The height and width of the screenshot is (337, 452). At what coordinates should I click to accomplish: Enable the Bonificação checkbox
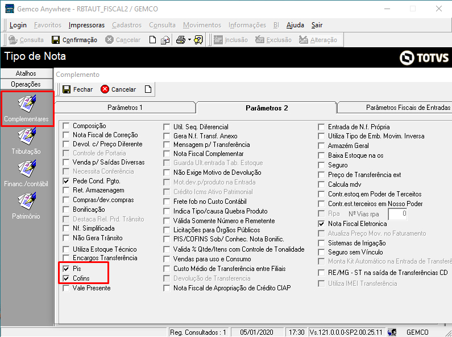(x=67, y=209)
